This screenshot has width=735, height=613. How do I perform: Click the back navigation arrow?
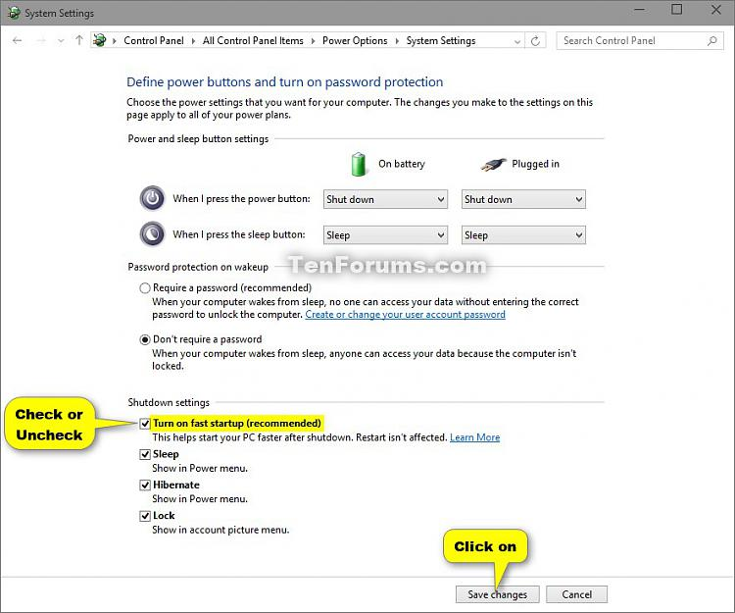[17, 41]
